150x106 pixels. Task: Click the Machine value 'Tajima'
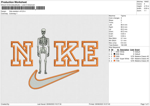[123, 16]
